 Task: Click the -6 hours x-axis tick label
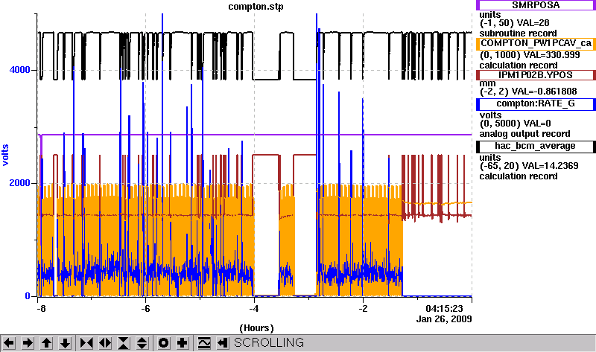[145, 308]
